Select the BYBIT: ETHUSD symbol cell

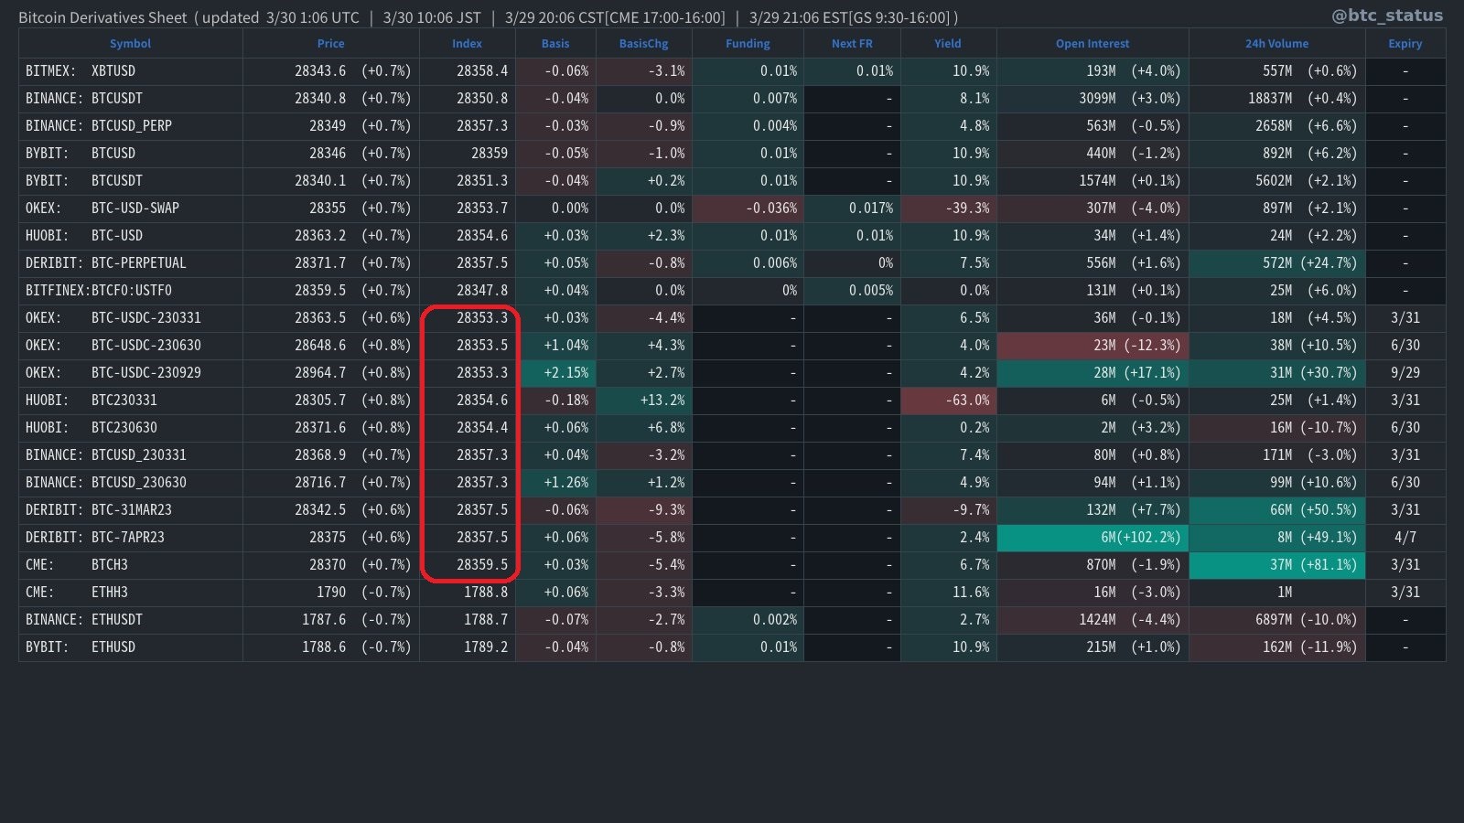pos(131,647)
